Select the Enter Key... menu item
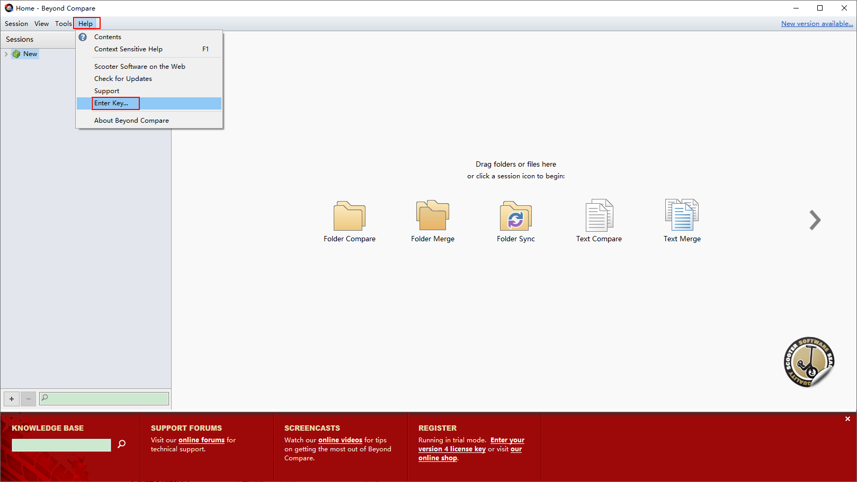Image resolution: width=857 pixels, height=482 pixels. click(149, 103)
